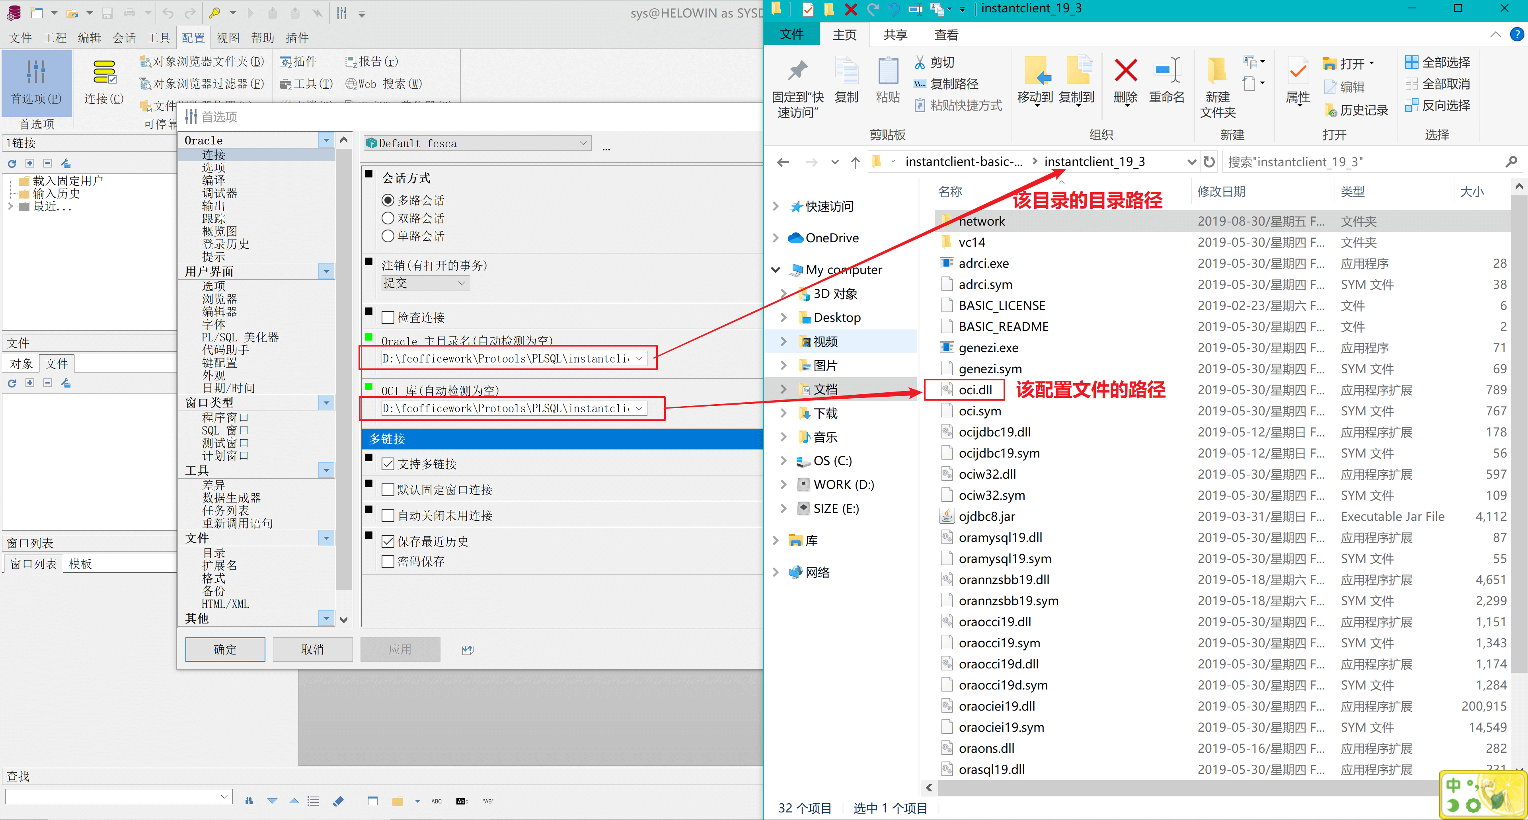
Task: Click the Explorer refresh icon beside address bar
Action: click(x=1209, y=162)
